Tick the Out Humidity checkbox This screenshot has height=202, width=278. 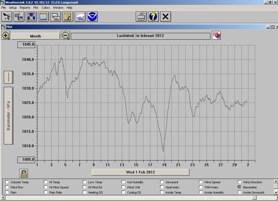(x=124, y=182)
